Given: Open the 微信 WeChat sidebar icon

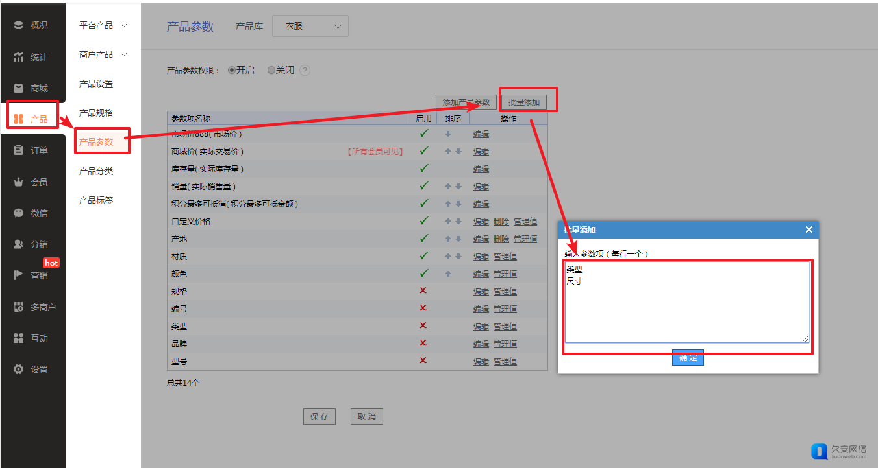Looking at the screenshot, I should (18, 213).
